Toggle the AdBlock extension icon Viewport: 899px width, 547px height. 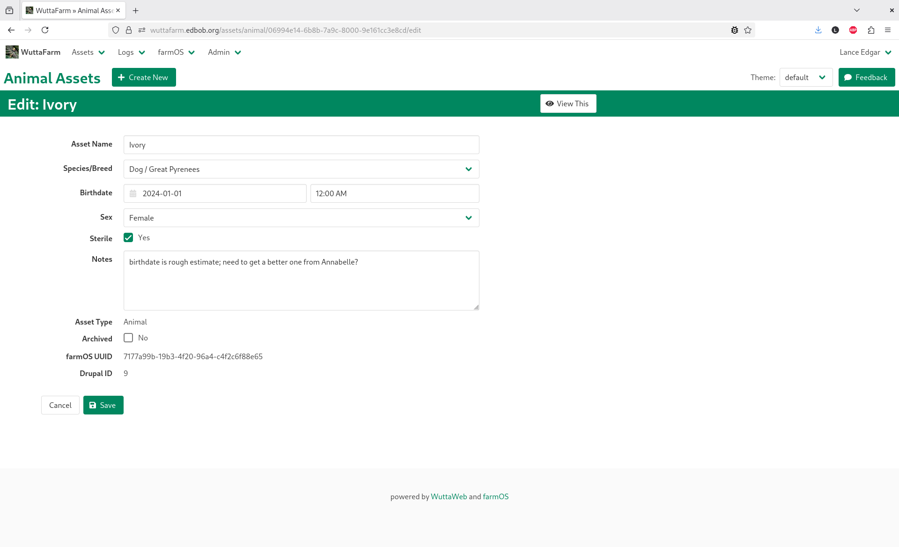[853, 30]
